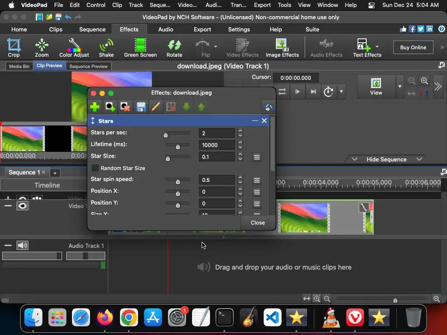Switch to the Media Bin tab
This screenshot has width=447, height=335.
[x=19, y=66]
